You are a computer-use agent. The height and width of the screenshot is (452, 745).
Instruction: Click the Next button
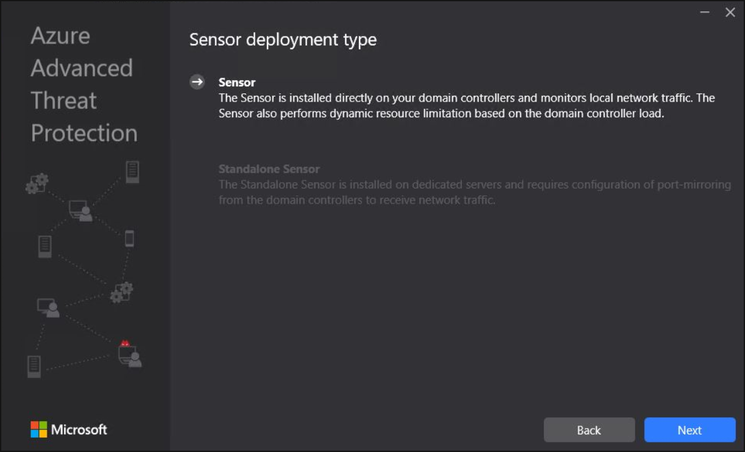point(689,430)
